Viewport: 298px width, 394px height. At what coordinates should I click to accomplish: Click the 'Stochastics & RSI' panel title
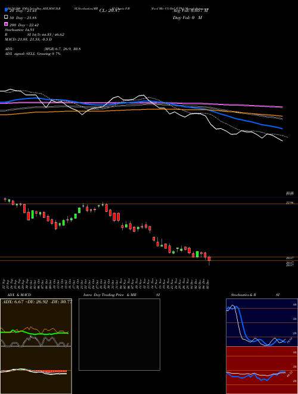tap(255, 295)
